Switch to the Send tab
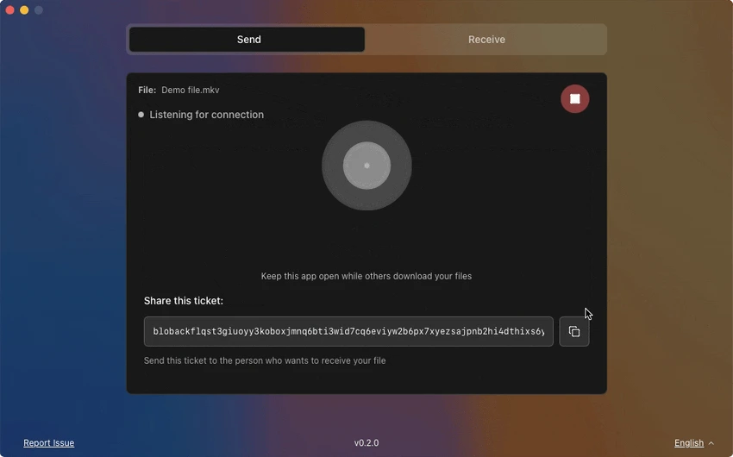The height and width of the screenshot is (457, 733). pos(247,40)
